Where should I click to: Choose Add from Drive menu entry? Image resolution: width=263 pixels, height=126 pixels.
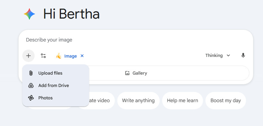point(54,85)
